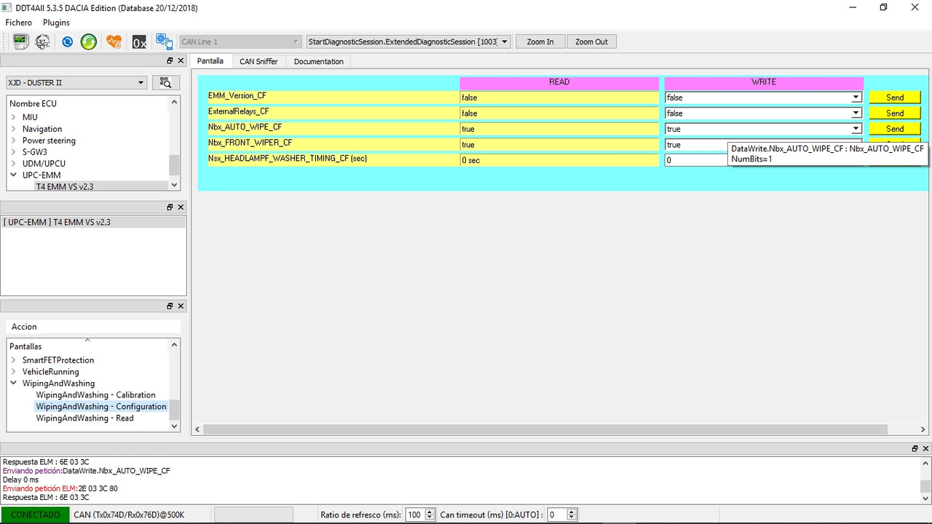Close the Accion screens panel
Screen dimensions: 932x524
pyautogui.click(x=181, y=306)
